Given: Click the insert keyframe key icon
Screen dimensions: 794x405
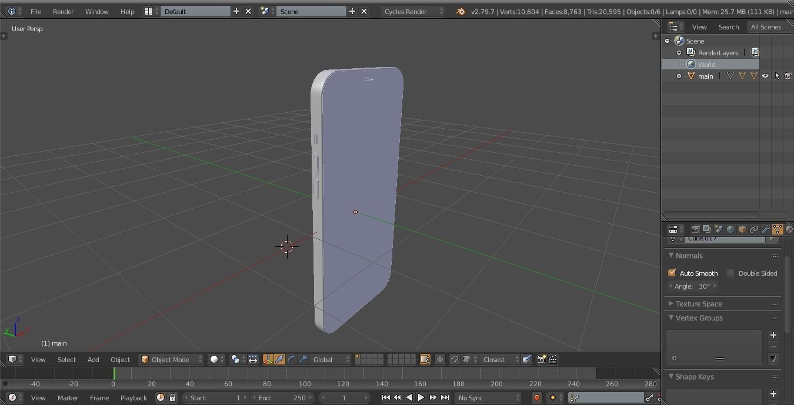Looking at the screenshot, I should 650,398.
